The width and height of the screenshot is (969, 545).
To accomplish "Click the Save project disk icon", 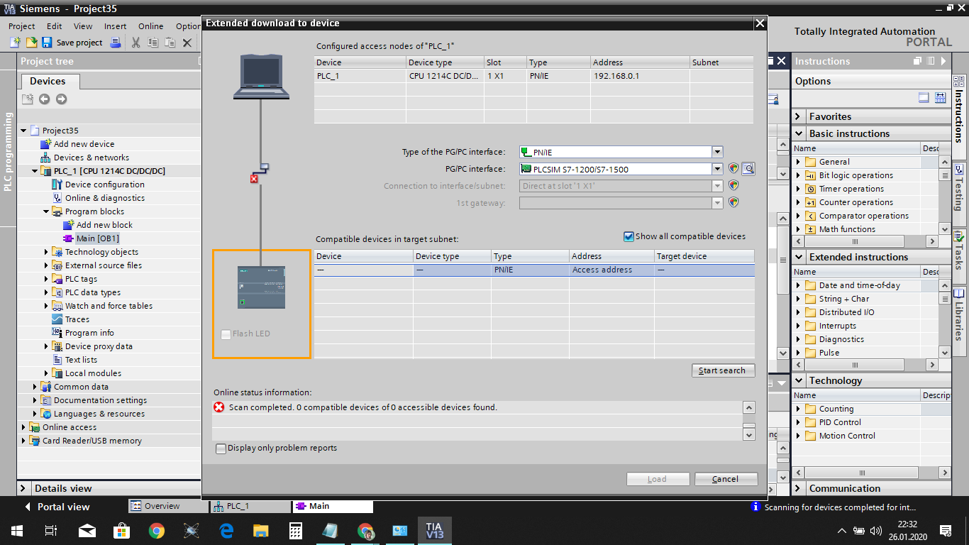I will point(47,43).
